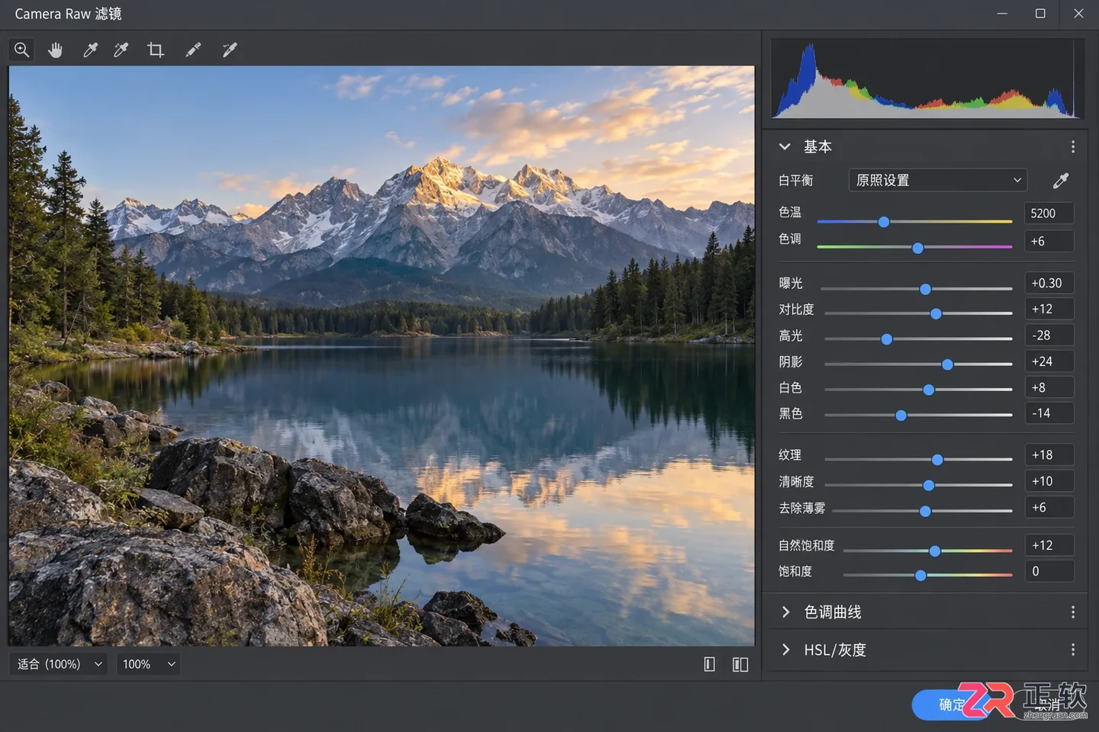The image size is (1099, 732).
Task: Select the Zoom tool in the toolbar
Action: pyautogui.click(x=22, y=50)
